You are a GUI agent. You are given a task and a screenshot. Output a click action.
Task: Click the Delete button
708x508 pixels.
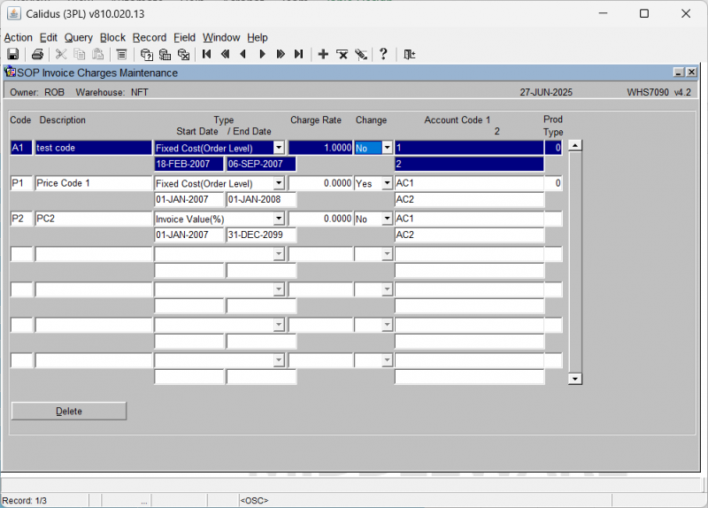point(69,411)
